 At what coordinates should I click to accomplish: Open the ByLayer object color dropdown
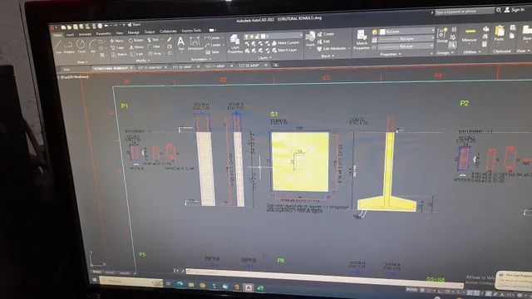click(x=406, y=32)
